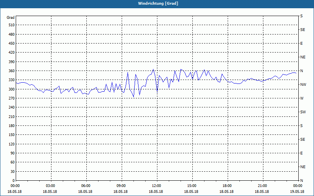Viewport: 314px width, 196px height.
Task: Click the 450 value on the left axis
Action: tap(12, 44)
